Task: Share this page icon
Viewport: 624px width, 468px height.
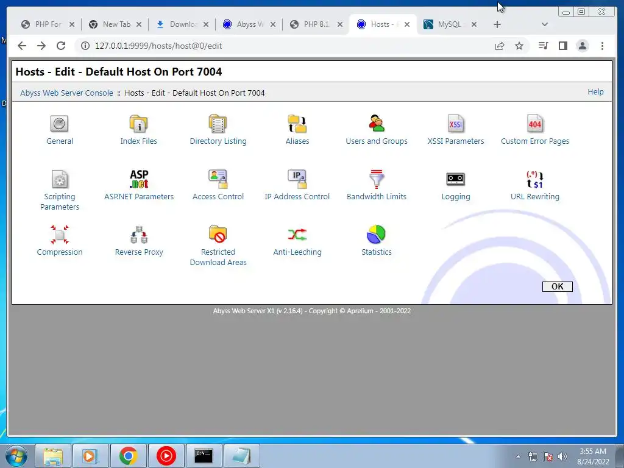Action: [500, 46]
